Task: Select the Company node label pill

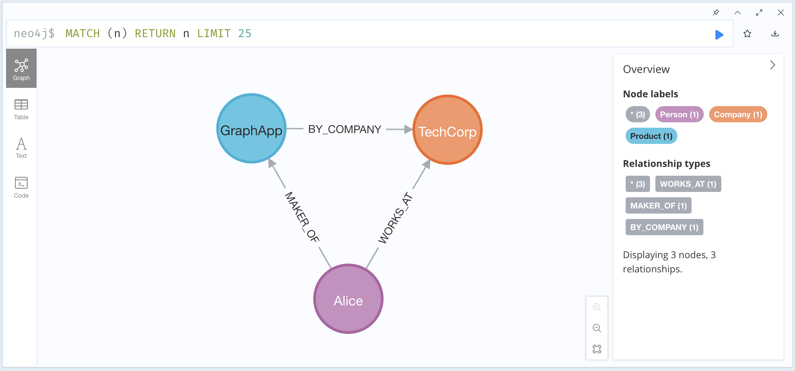Action: 738,114
